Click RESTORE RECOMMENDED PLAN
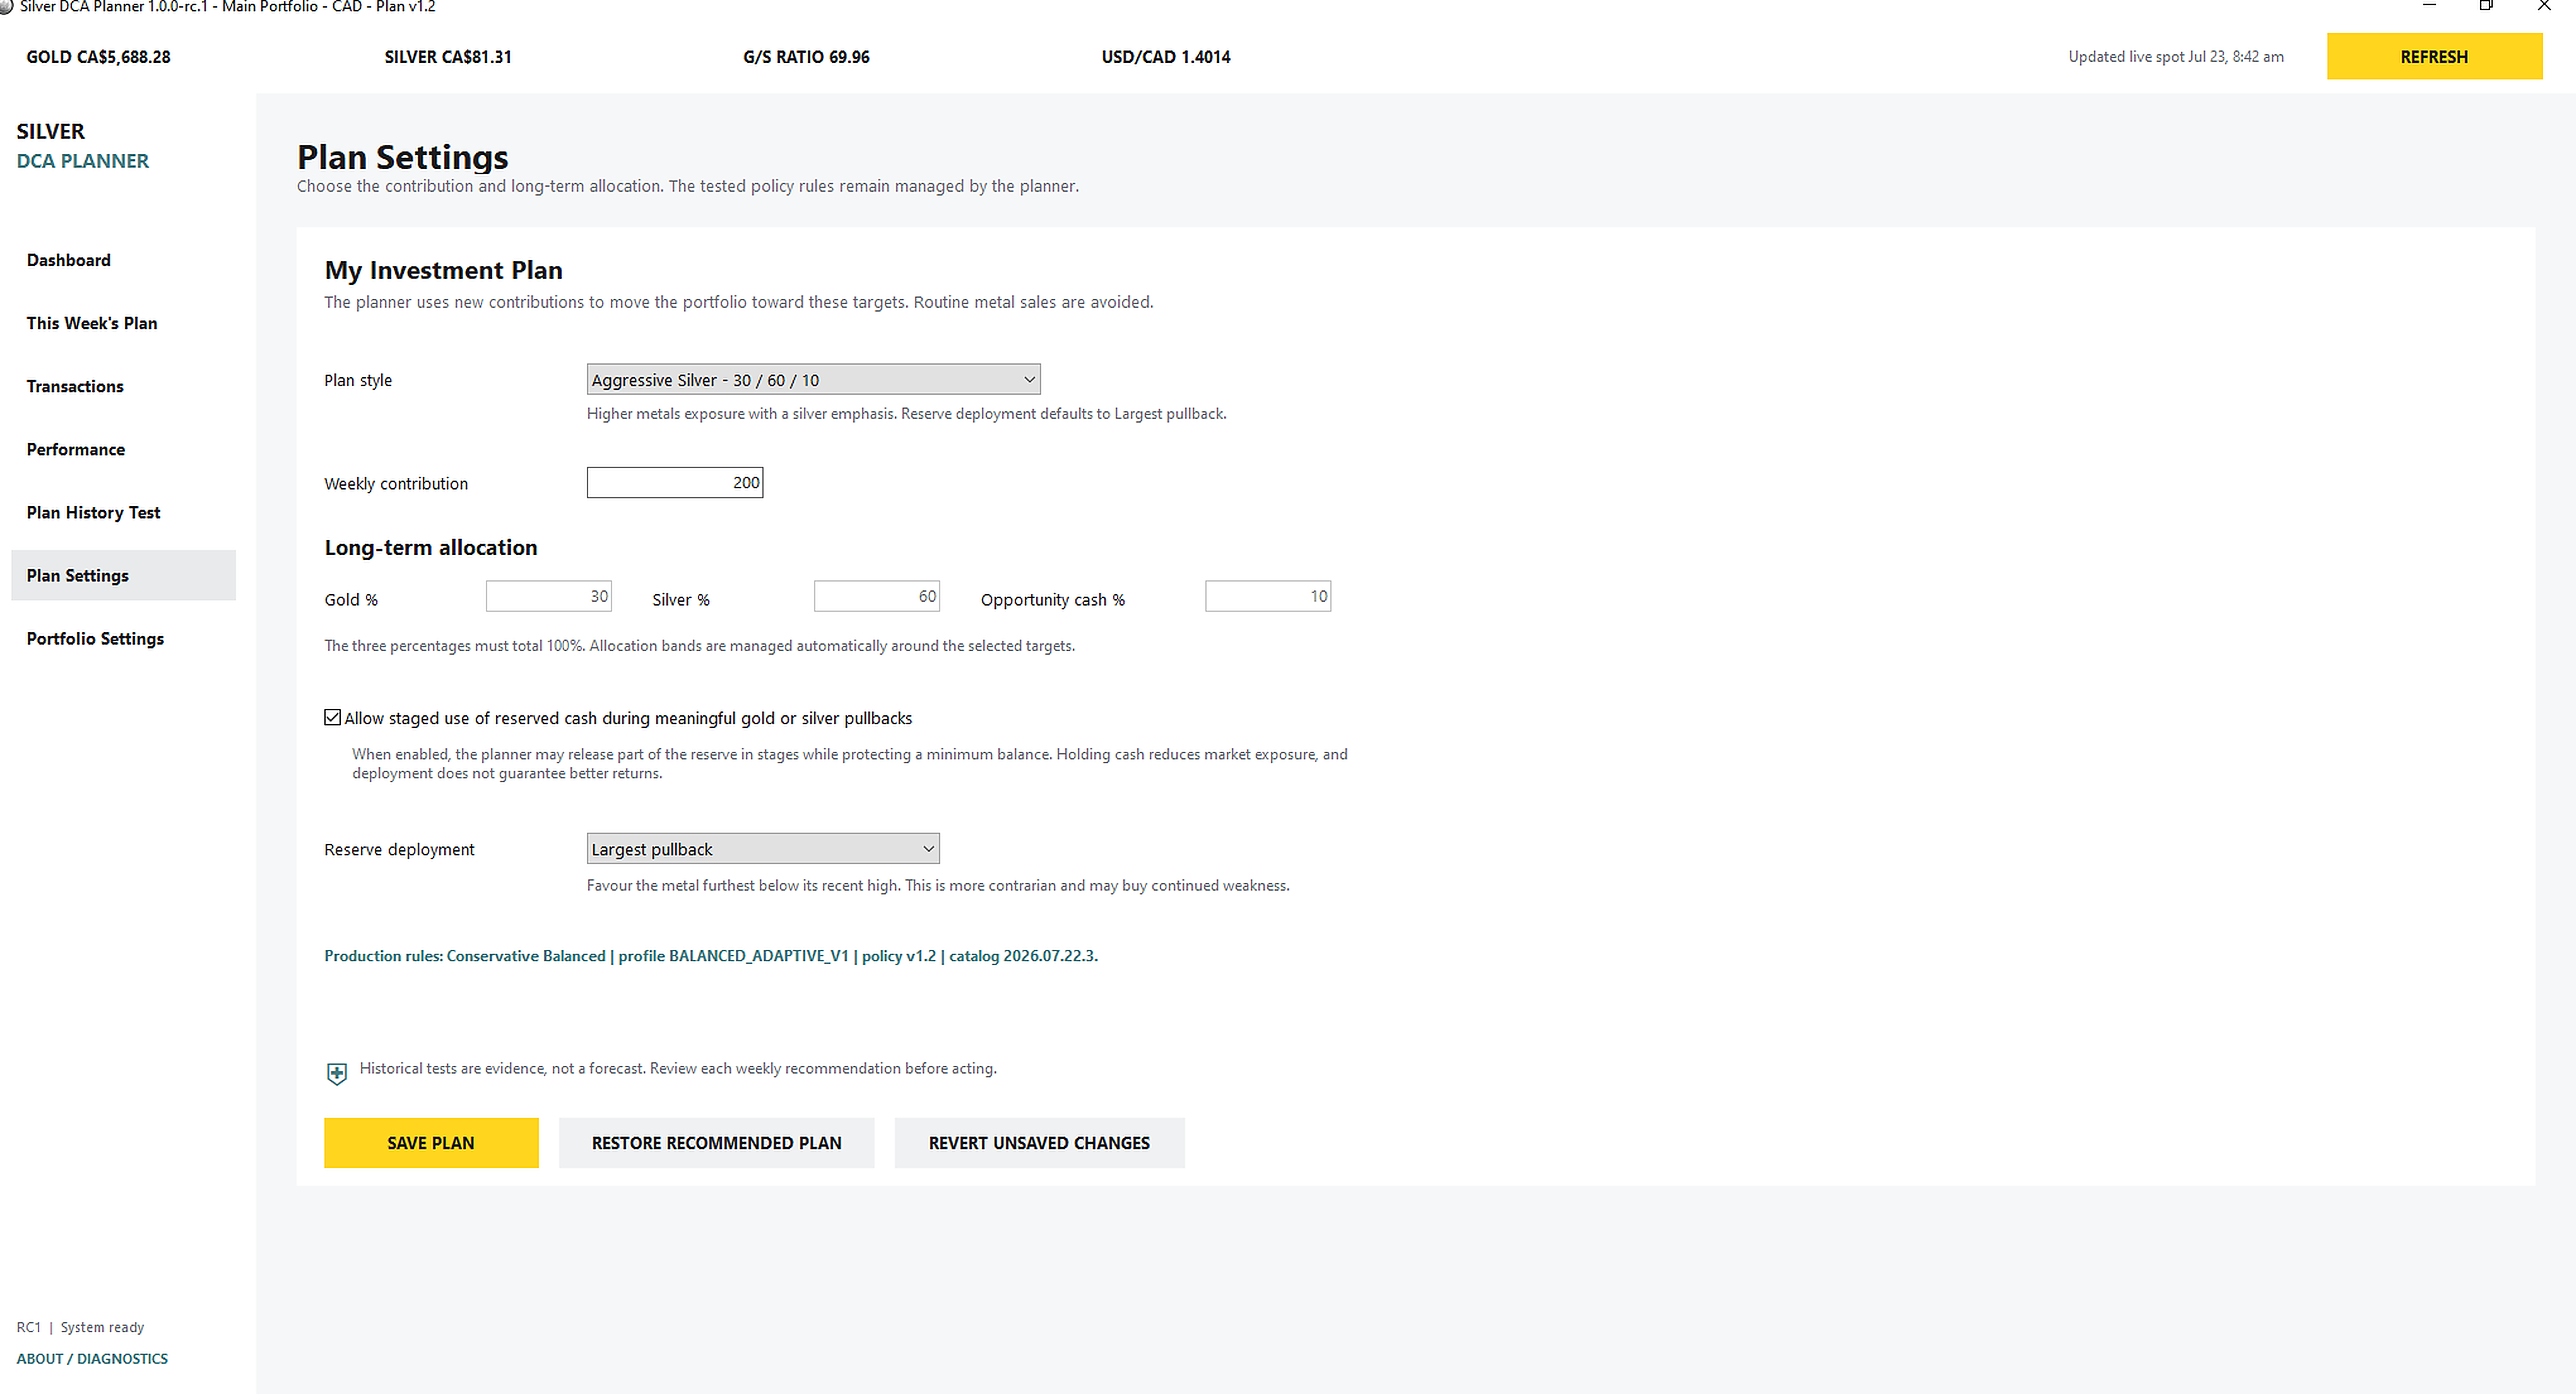Screen dimensions: 2576x1394 pyautogui.click(x=716, y=1142)
